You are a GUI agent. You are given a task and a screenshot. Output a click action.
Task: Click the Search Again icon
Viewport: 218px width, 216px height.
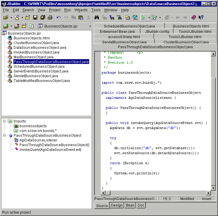(112, 17)
